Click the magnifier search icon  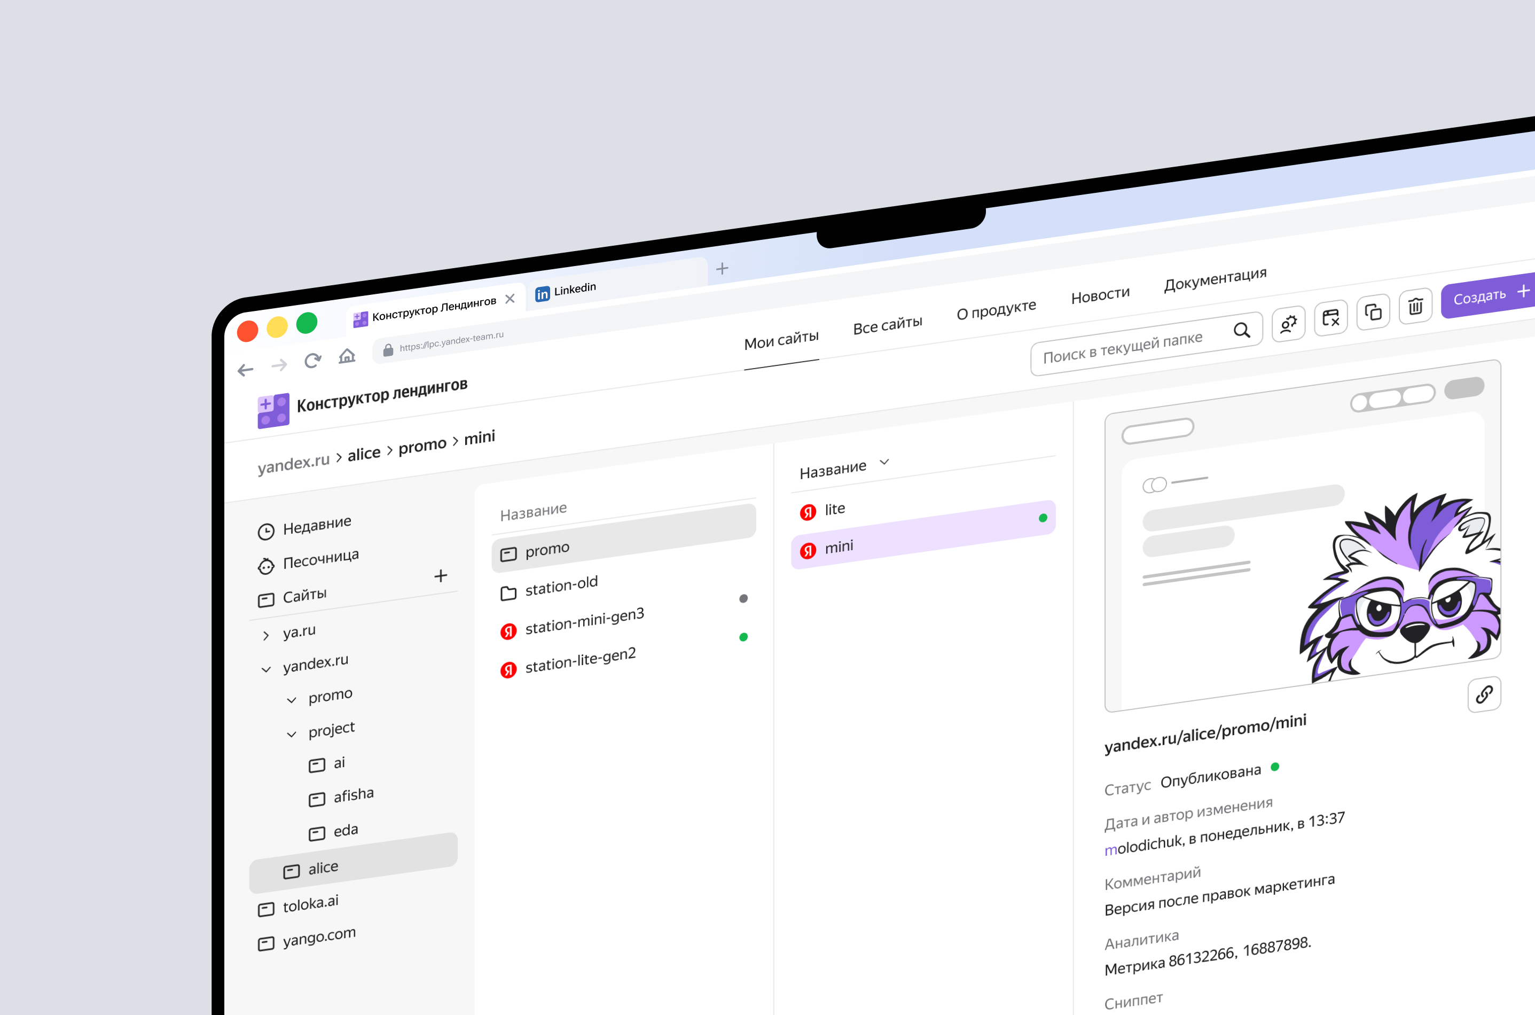click(1241, 331)
